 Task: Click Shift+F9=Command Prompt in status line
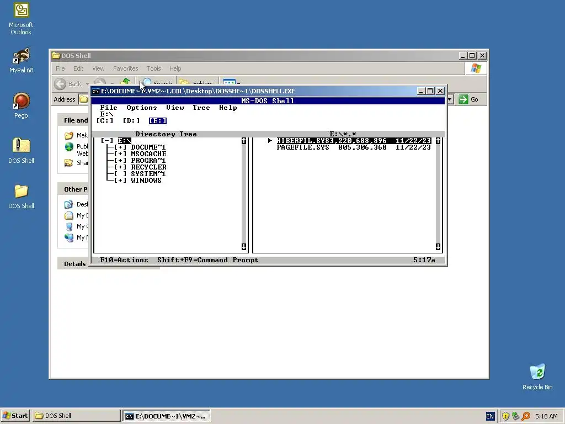pos(208,260)
